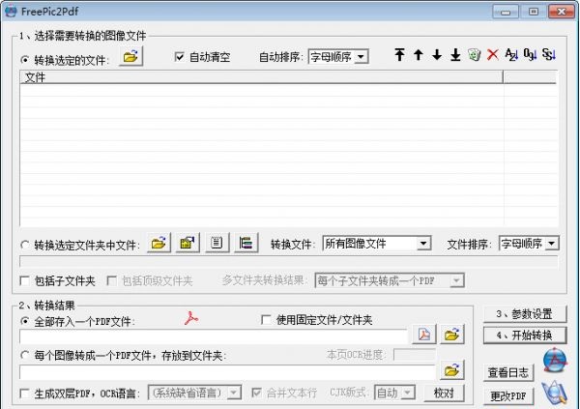Move selected file to top
The width and height of the screenshot is (580, 409).
(x=399, y=55)
